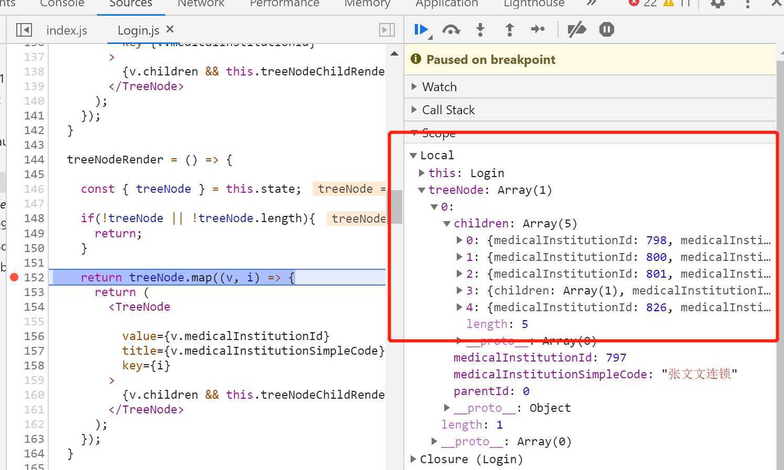Collapse the Local scope
Screen dimensions: 784x470
pos(413,156)
